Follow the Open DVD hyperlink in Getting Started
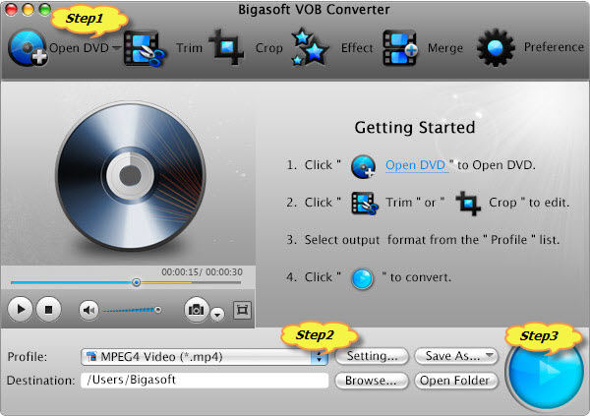590x416 pixels. pyautogui.click(x=416, y=165)
